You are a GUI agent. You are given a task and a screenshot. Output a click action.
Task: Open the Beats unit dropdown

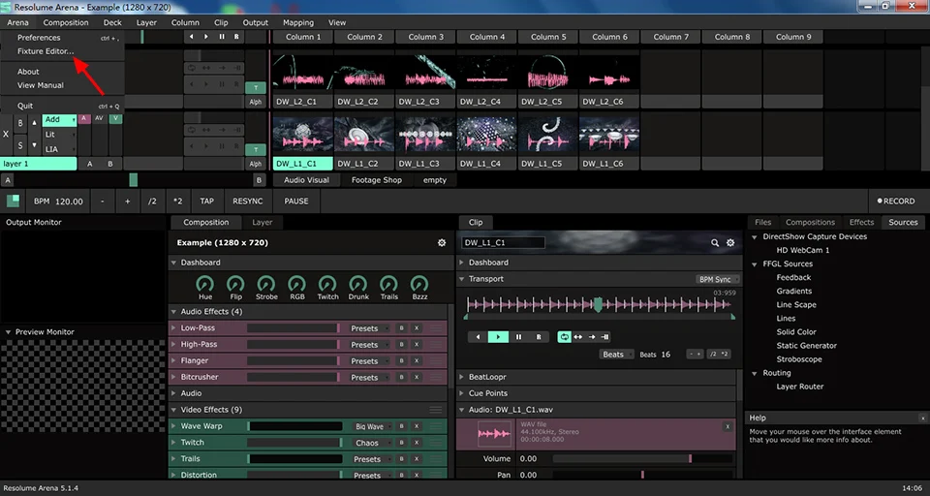pos(616,355)
